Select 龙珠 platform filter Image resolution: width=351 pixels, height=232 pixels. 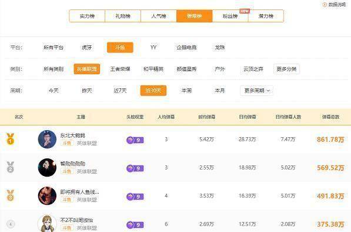[x=220, y=48]
